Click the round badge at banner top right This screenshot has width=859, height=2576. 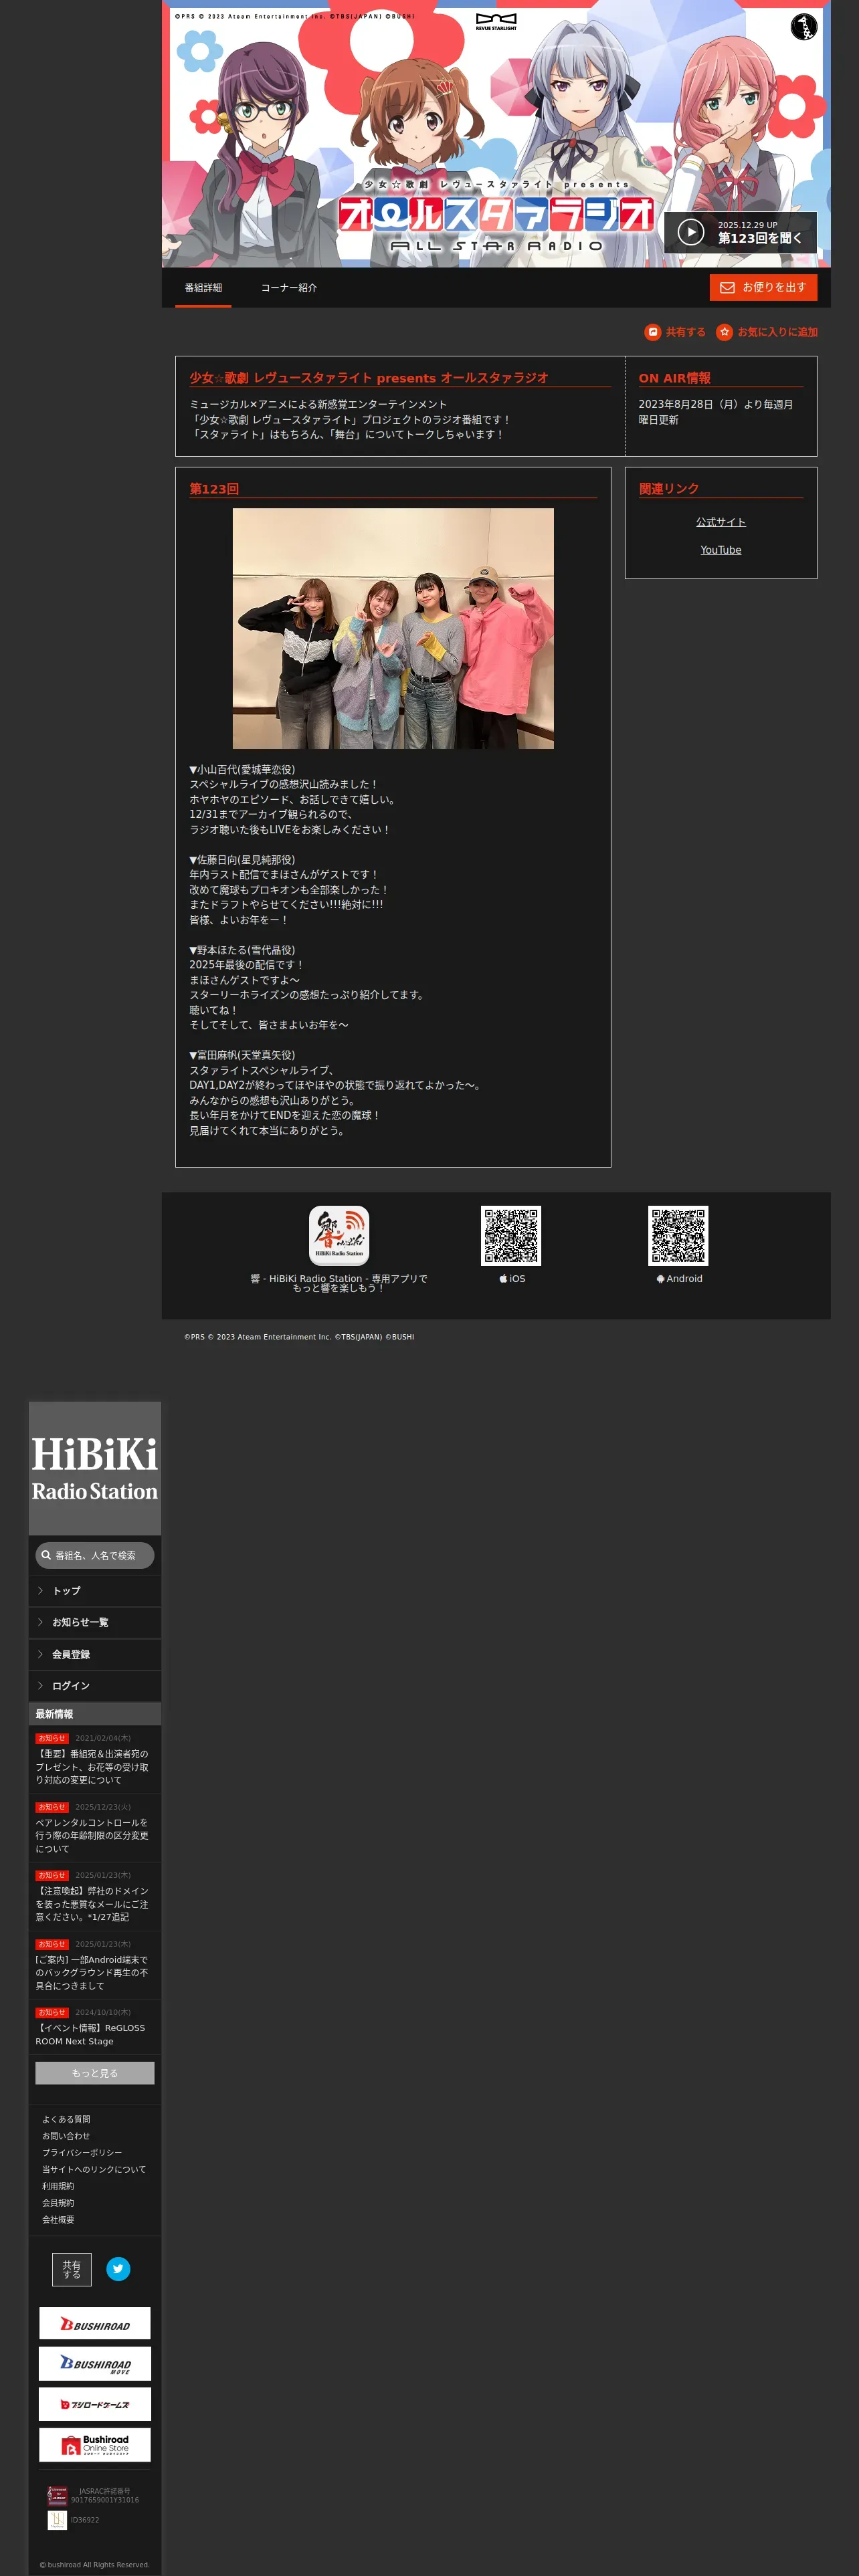803,27
